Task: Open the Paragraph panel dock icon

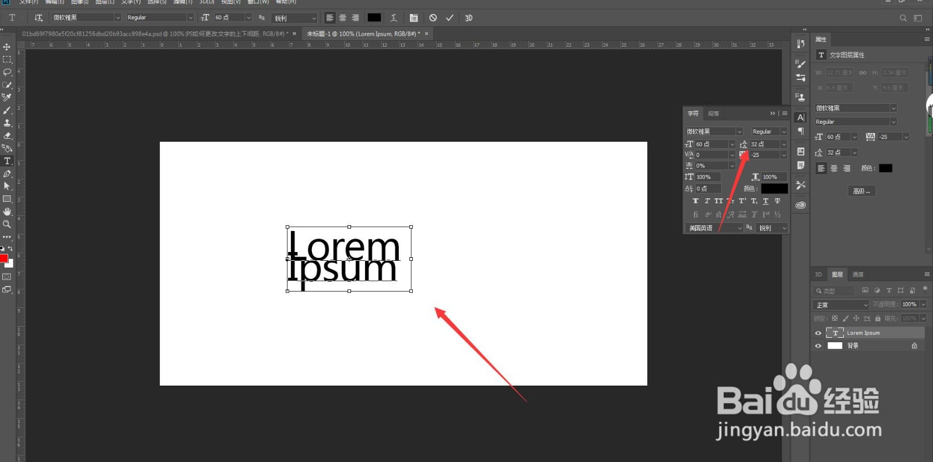Action: (801, 131)
